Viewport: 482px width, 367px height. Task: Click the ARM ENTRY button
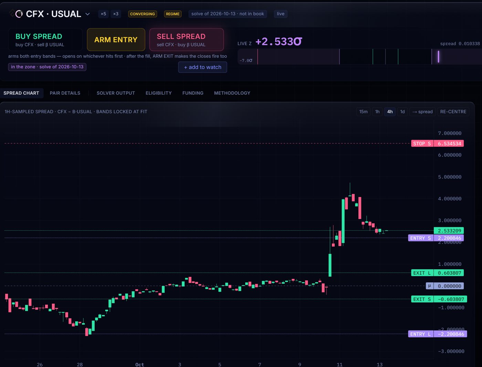pos(116,40)
